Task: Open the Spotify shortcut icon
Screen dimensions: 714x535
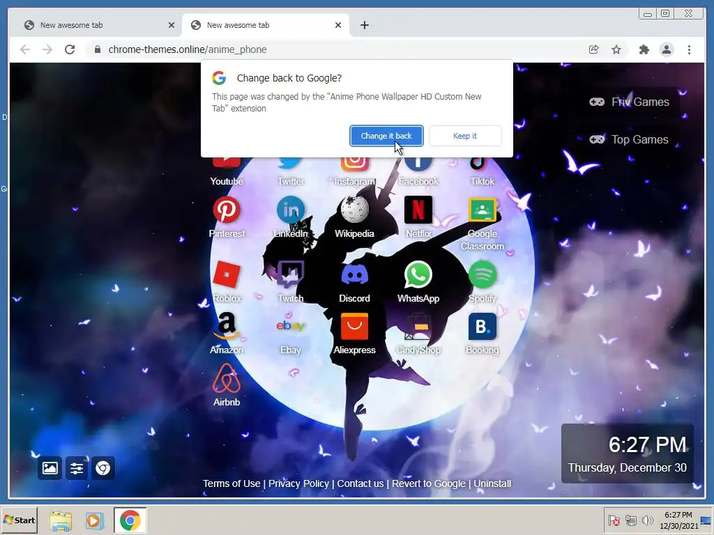Action: tap(483, 274)
